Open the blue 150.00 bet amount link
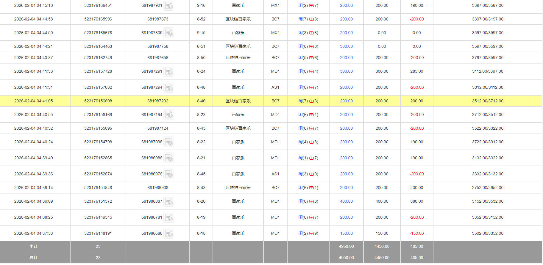Viewport: 543px width, 265px height. click(346, 234)
